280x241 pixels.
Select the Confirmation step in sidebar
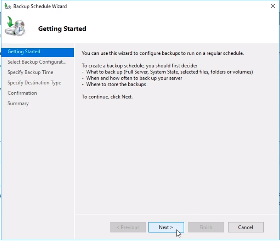point(22,93)
